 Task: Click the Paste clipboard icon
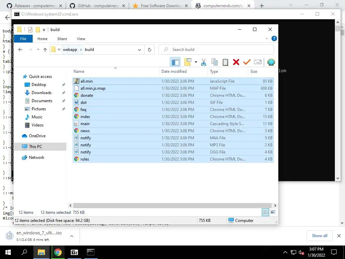[x=225, y=62]
